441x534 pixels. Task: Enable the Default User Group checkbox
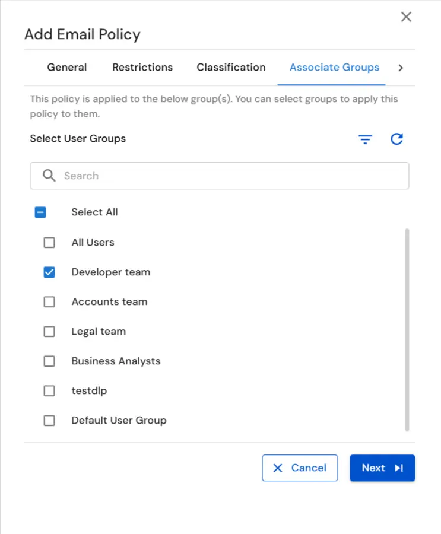tap(49, 420)
